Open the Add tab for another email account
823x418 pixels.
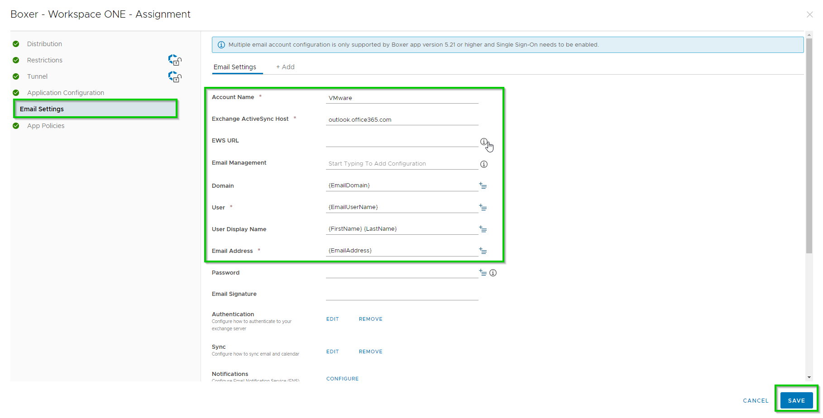pyautogui.click(x=285, y=66)
